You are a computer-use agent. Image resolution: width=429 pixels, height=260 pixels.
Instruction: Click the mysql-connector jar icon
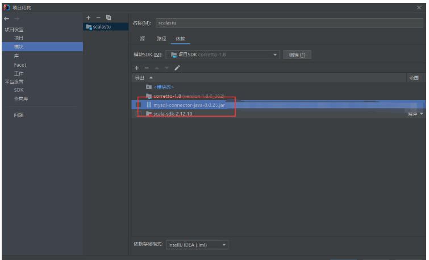pyautogui.click(x=148, y=105)
